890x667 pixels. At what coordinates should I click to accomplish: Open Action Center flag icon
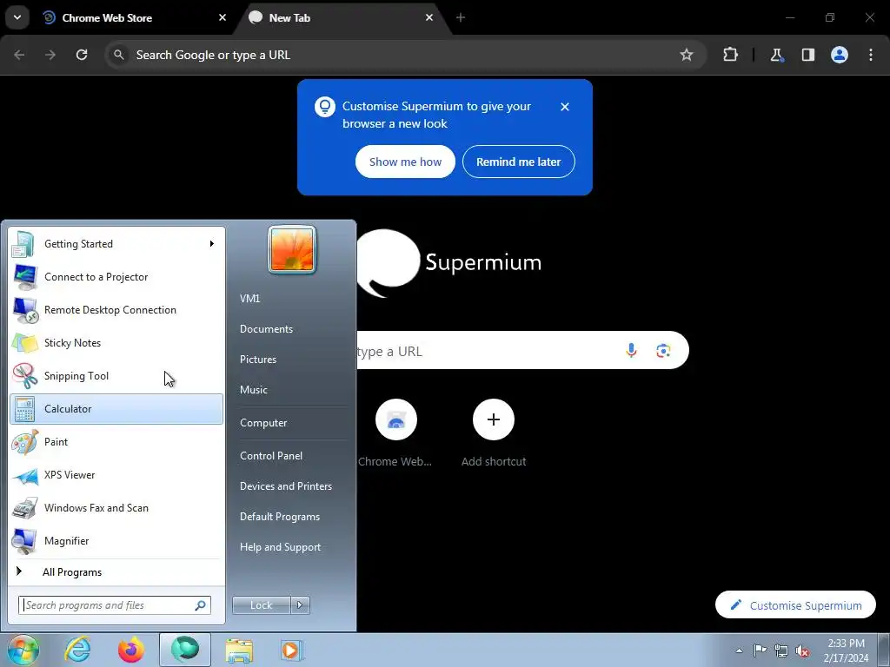(x=760, y=650)
